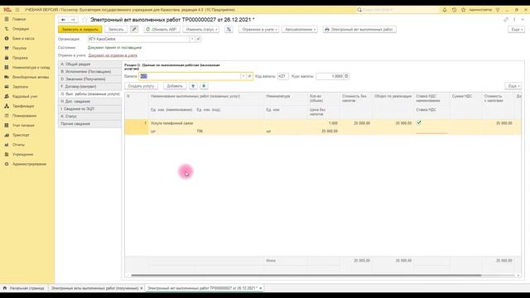Switch to the F. Договор (контракт) tab

pyautogui.click(x=90, y=86)
